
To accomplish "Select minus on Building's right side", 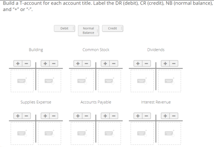I will point(54,63).
